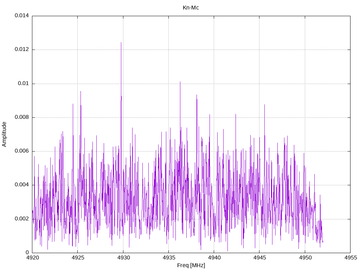Click the 0.004 y-axis tick label

click(21, 185)
